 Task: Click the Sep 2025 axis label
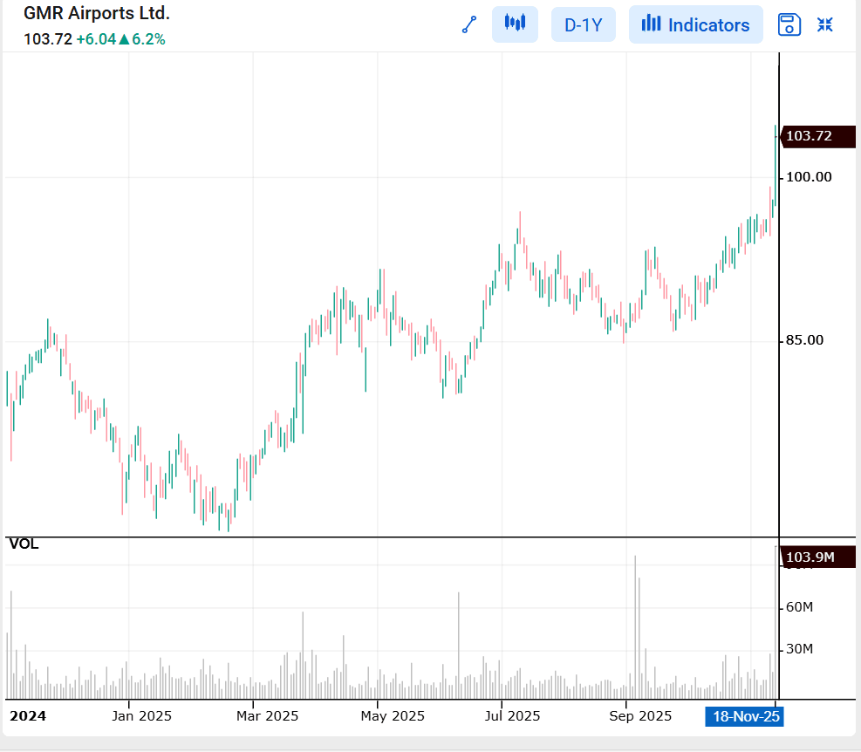pyautogui.click(x=640, y=715)
